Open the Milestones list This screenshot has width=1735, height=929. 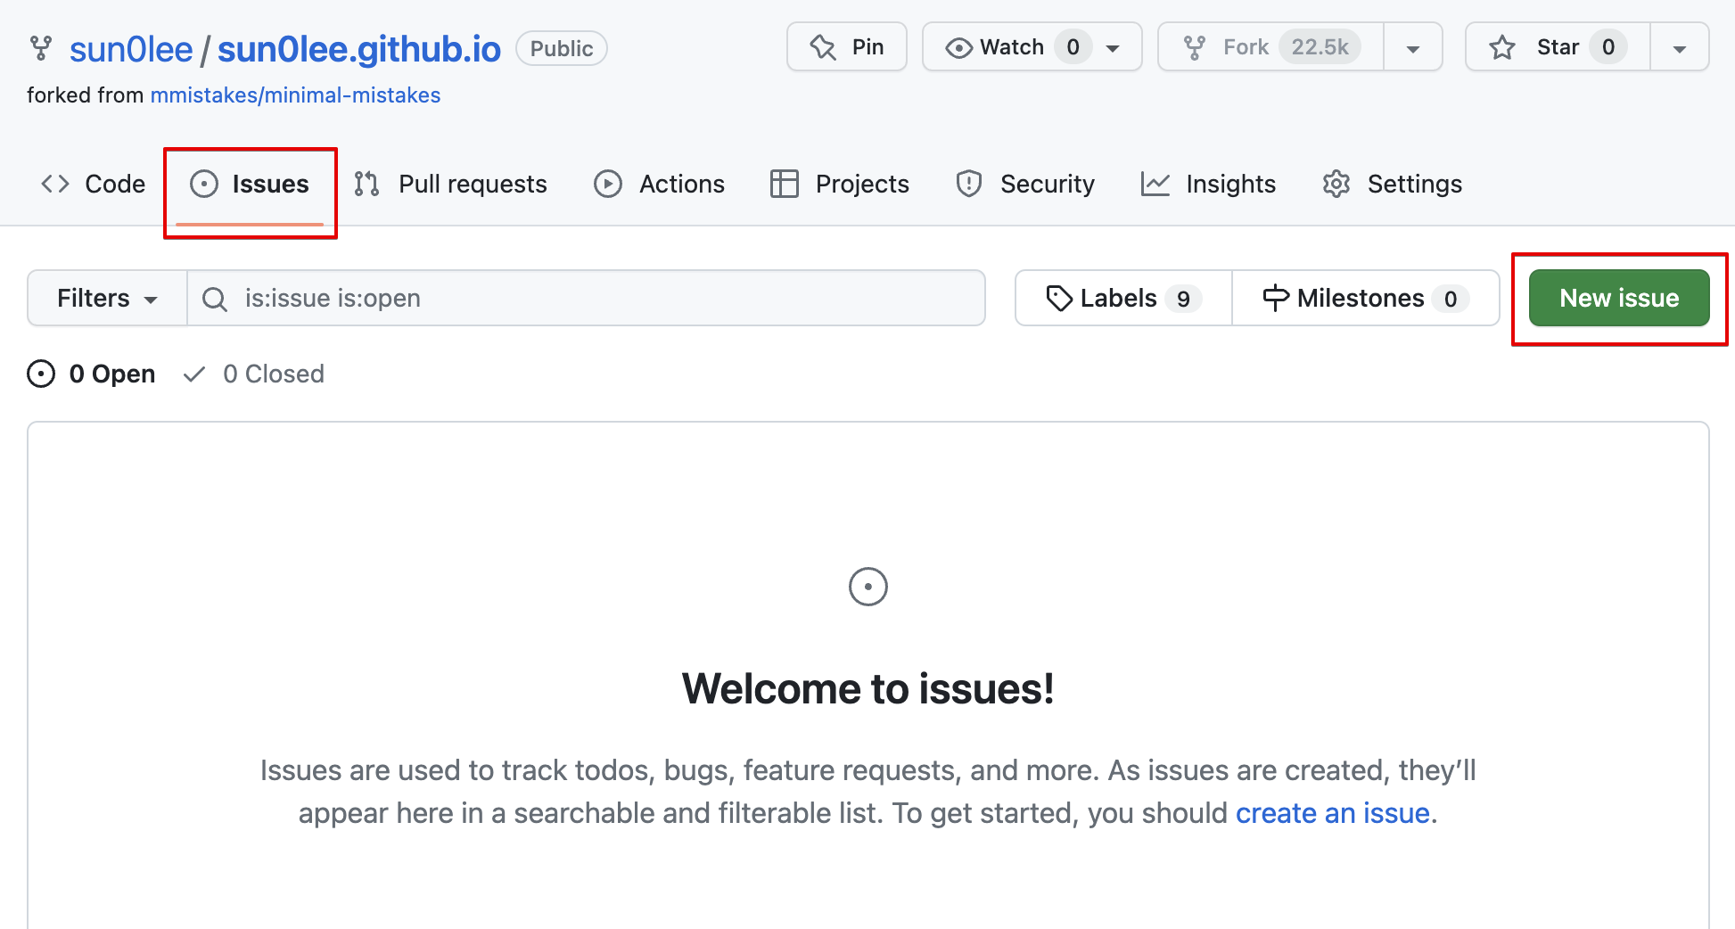pos(1366,298)
